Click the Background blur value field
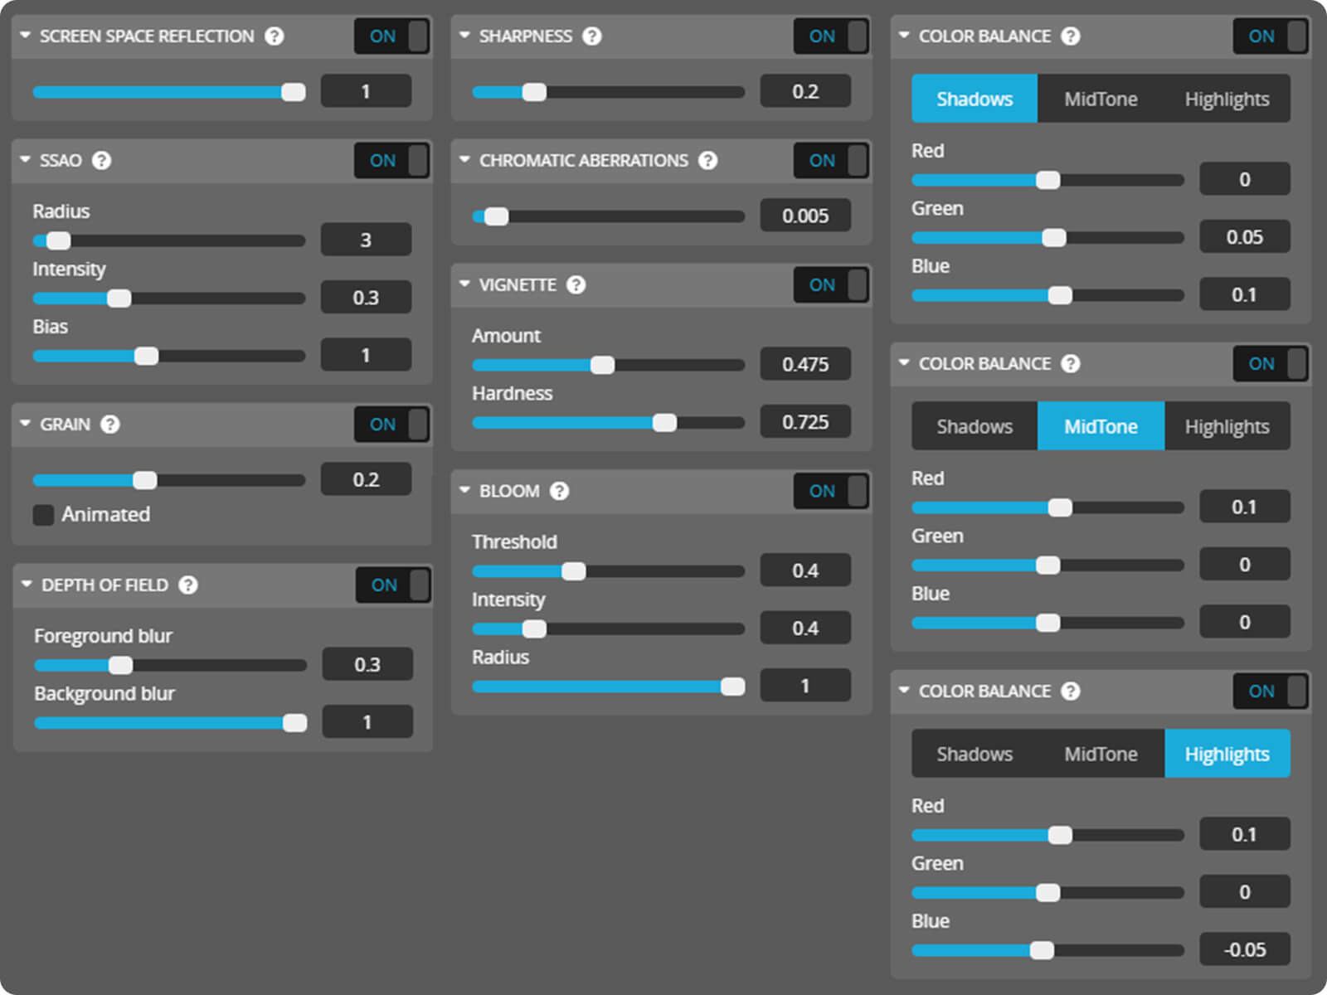Screen dimensions: 1327x995 (x=367, y=722)
